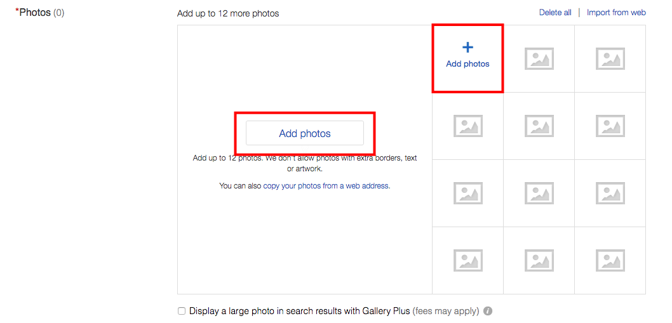Pick the bottom-right photo placeholder
This screenshot has width=672, height=323.
(x=610, y=260)
